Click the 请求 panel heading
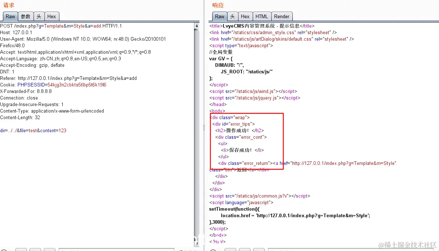439x251 pixels. [9, 5]
